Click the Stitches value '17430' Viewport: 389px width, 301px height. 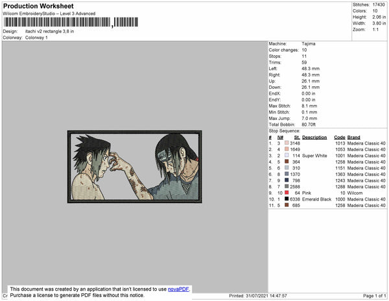pyautogui.click(x=379, y=5)
